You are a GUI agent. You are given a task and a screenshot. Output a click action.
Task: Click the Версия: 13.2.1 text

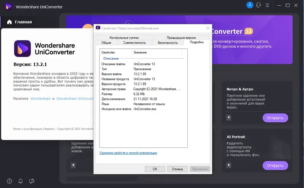coord(30,64)
